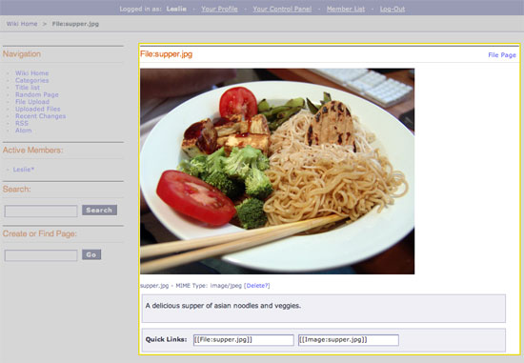Open the Member List link
The image size is (524, 363).
pos(346,9)
